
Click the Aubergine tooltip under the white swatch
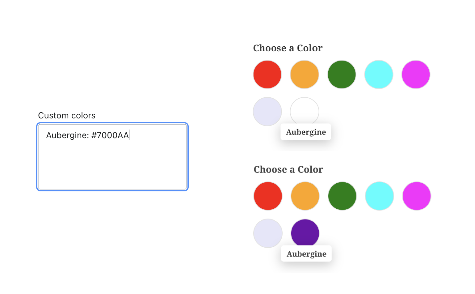click(306, 132)
